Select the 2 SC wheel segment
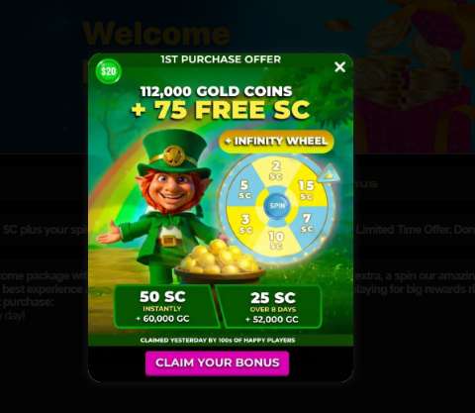The image size is (475, 413). pyautogui.click(x=276, y=169)
